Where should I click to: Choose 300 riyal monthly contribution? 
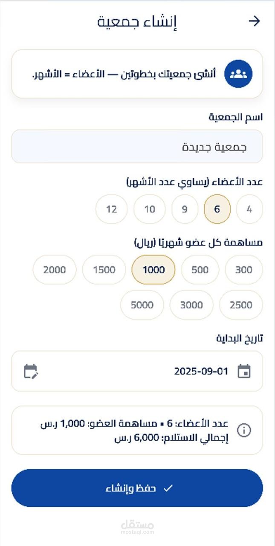244,270
